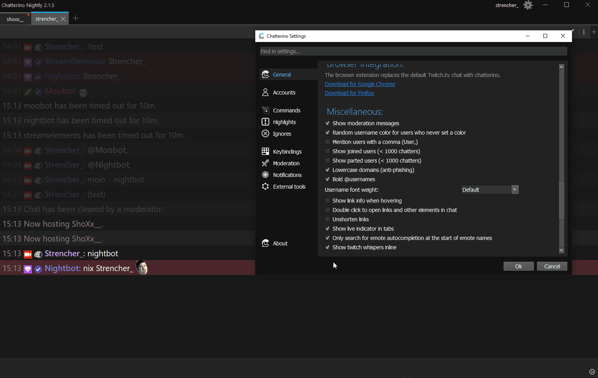Switch to the shoxx_ tab
The width and height of the screenshot is (598, 378).
pyautogui.click(x=15, y=19)
